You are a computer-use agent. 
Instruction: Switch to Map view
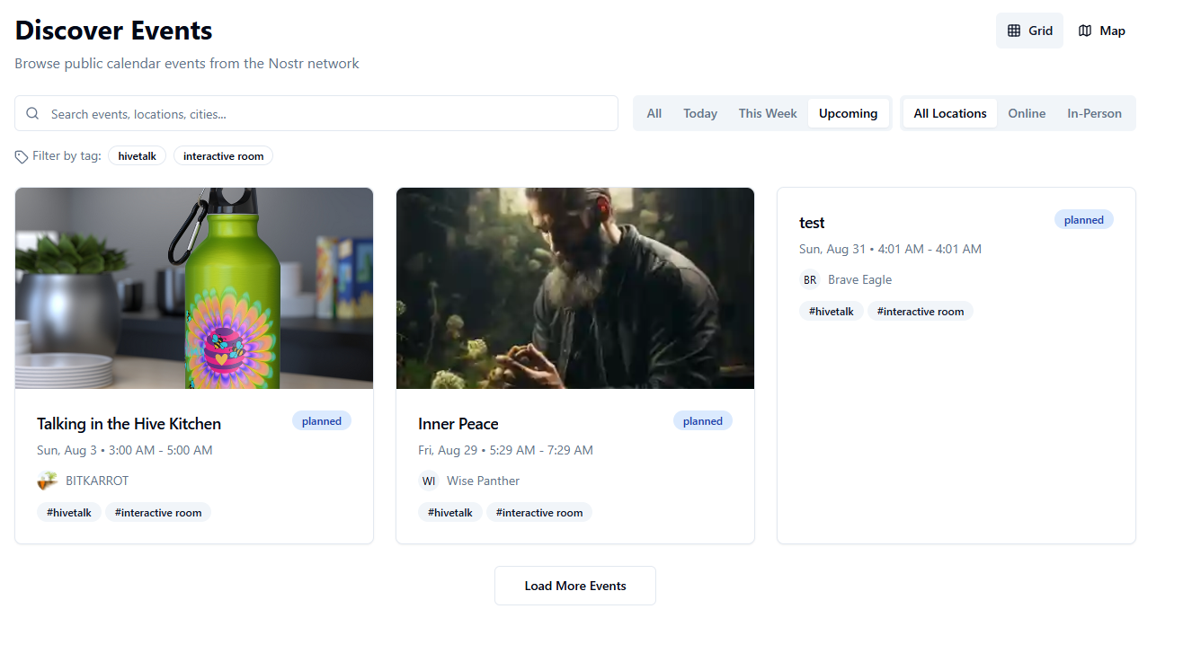point(1101,31)
